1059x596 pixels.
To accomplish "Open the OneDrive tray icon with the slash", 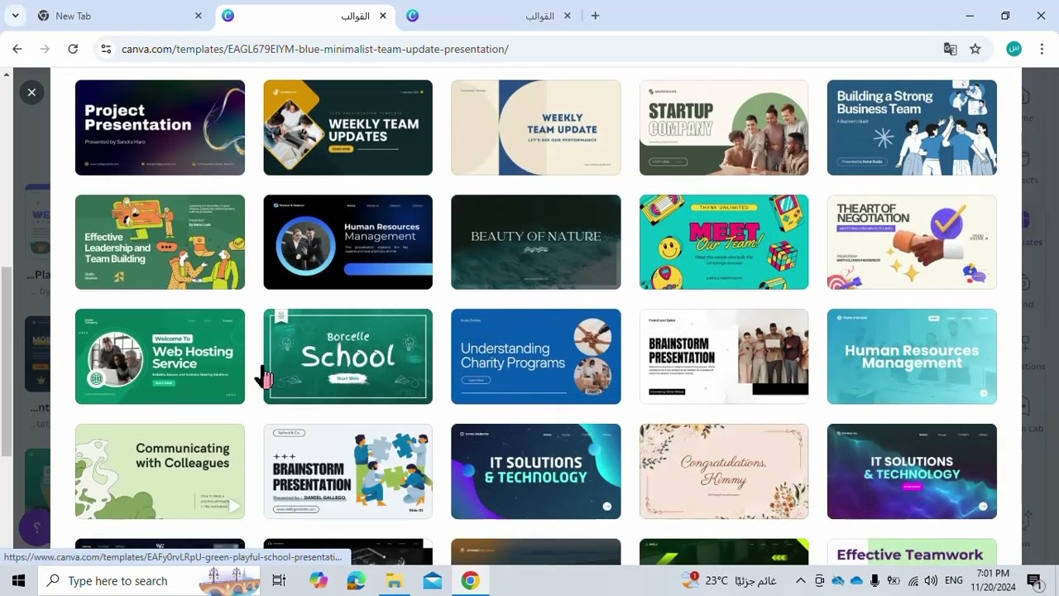I will (838, 581).
